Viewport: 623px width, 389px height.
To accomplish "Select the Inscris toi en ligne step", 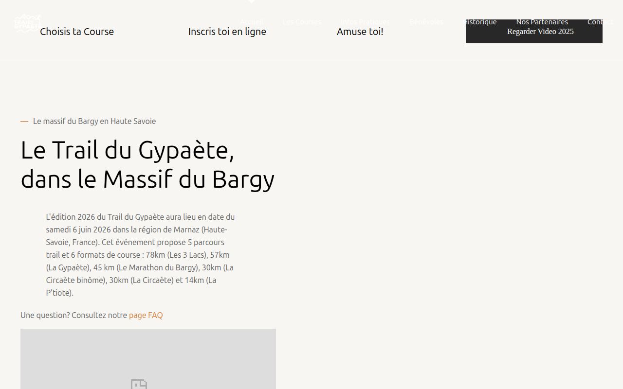I will point(227,32).
